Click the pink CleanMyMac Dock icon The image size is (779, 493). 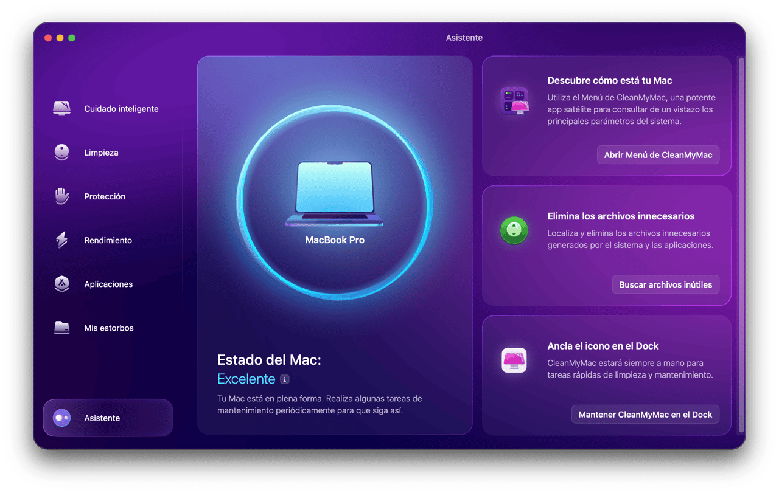tap(514, 360)
